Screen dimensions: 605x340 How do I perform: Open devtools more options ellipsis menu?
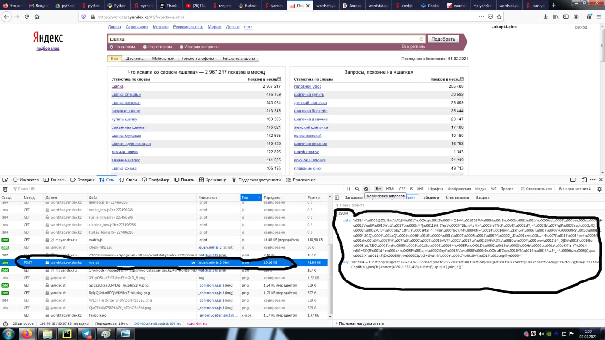coord(592,180)
